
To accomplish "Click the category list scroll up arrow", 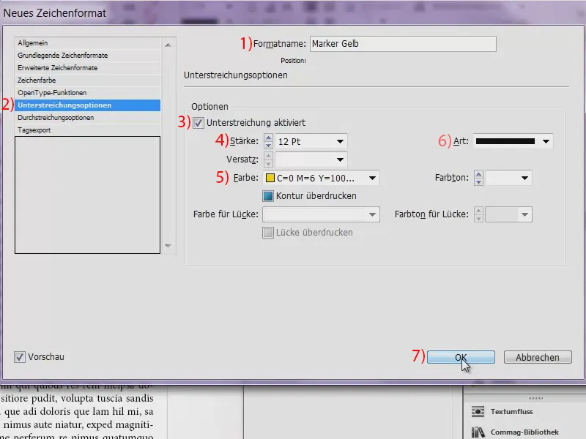I will click(168, 45).
